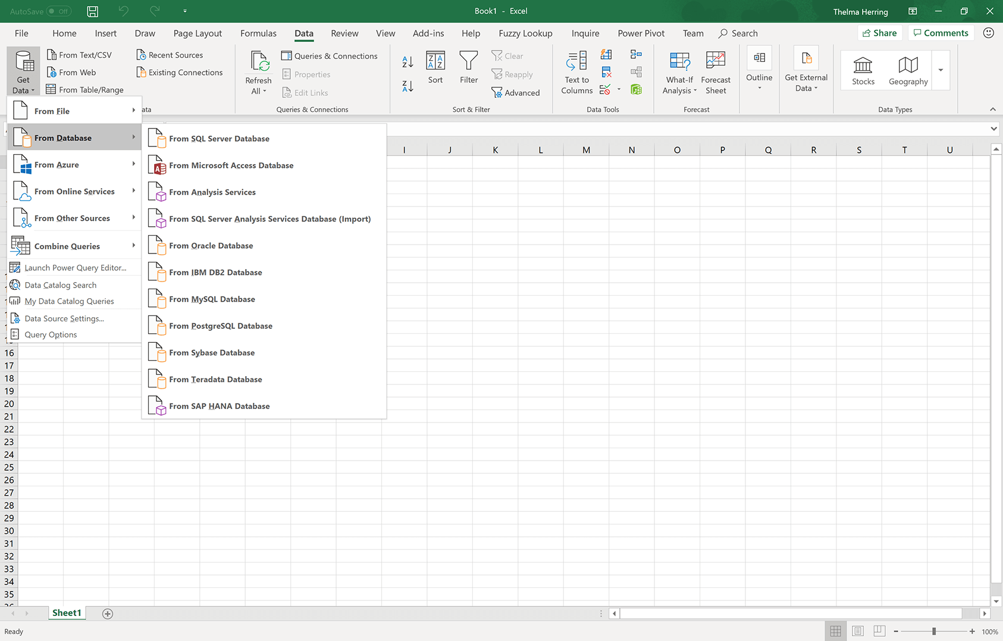Open From Other Sources submenu
1003x641 pixels.
pos(75,218)
